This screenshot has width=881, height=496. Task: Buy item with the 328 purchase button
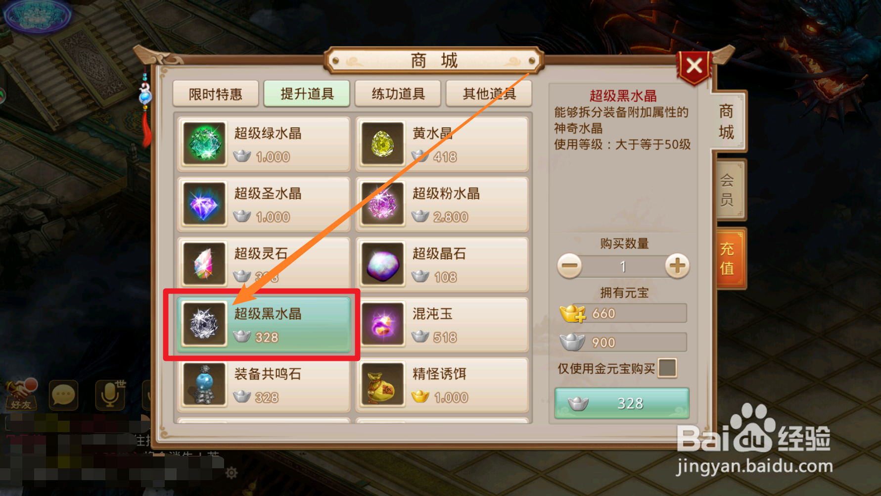622,403
